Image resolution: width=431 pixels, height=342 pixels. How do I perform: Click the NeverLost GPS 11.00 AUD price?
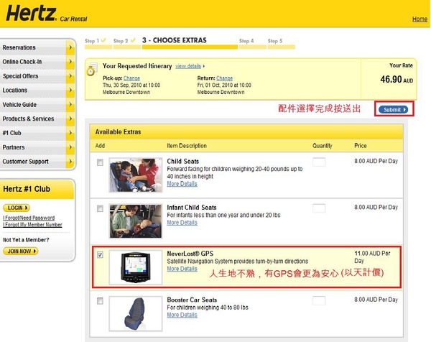coord(372,257)
